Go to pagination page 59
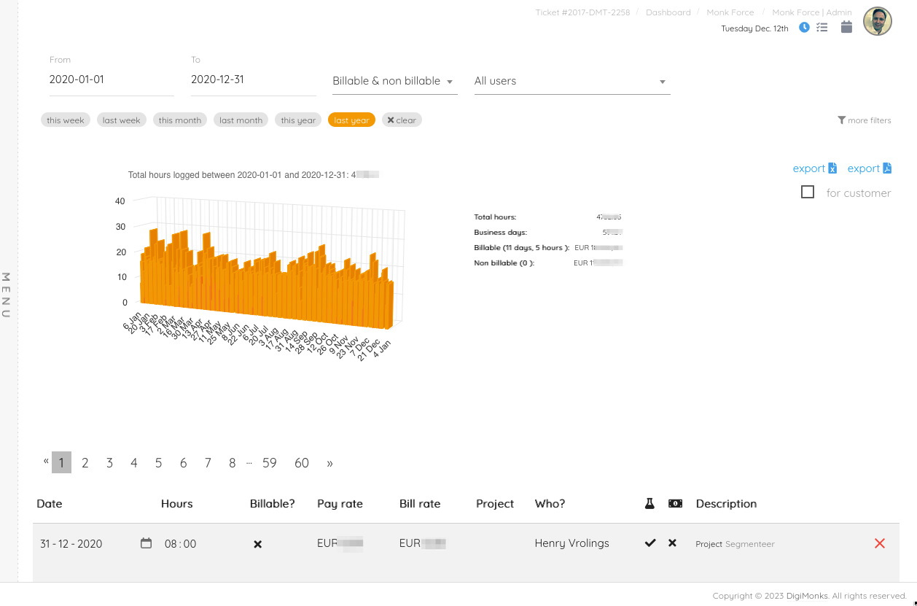The height and width of the screenshot is (606, 917). click(270, 462)
